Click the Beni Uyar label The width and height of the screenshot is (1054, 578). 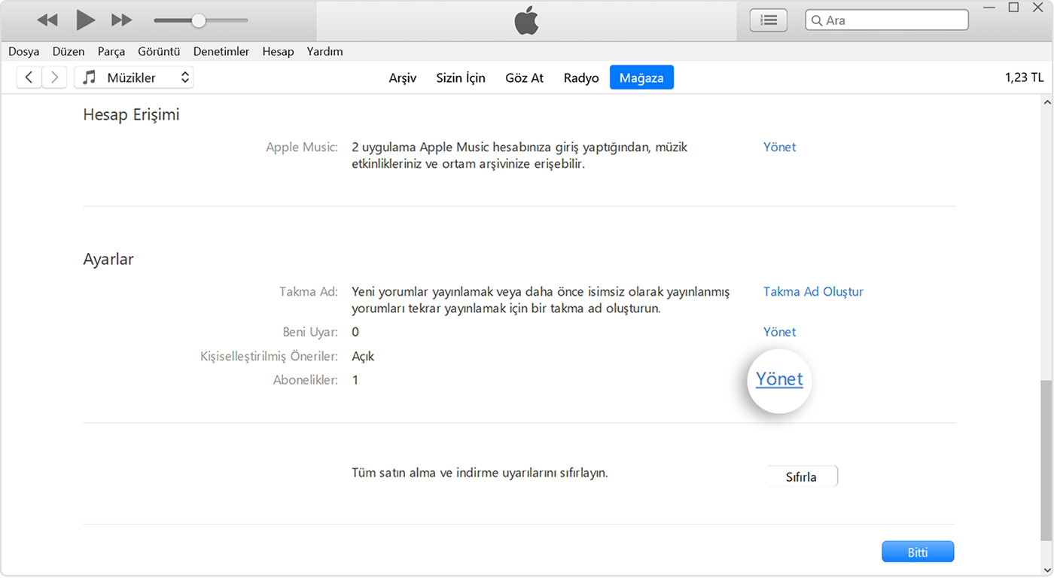point(310,332)
